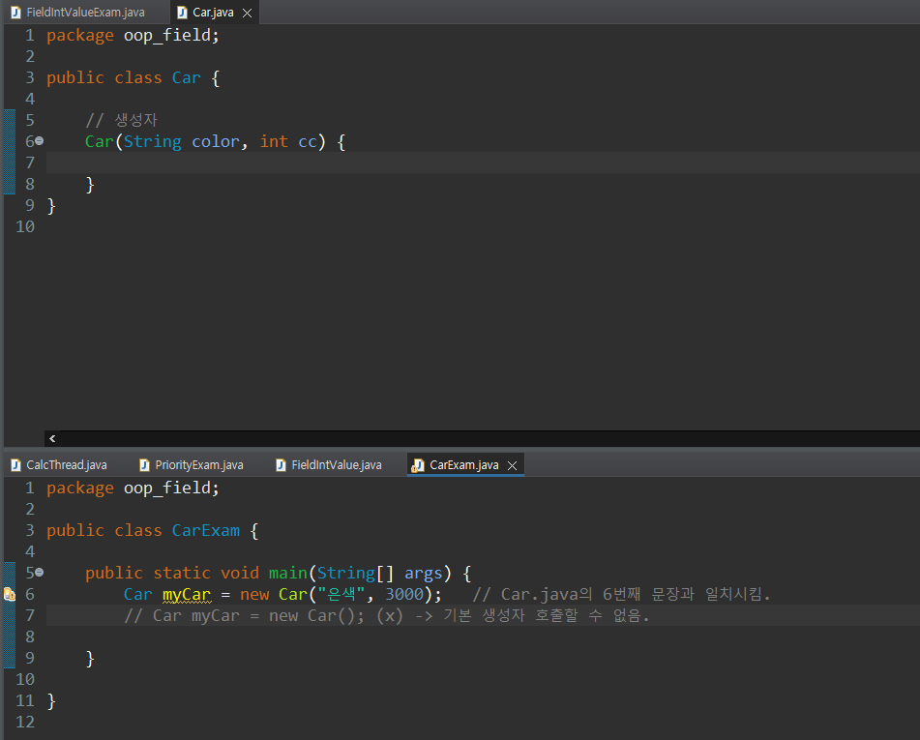Click the class name CarExam in declaration
The width and height of the screenshot is (920, 740).
pos(205,530)
